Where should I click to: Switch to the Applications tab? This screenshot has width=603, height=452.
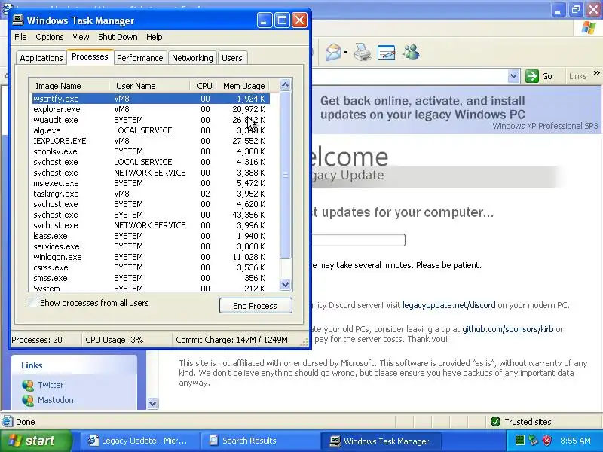click(41, 58)
